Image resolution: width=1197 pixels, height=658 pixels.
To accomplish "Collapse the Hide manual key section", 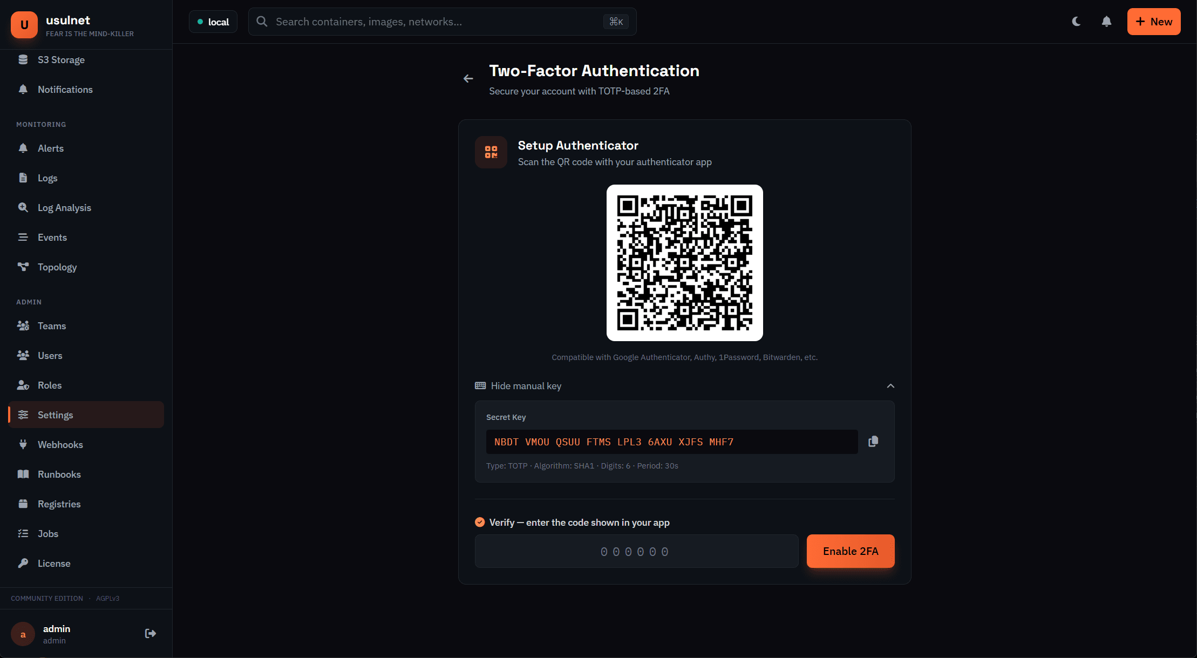I will (526, 386).
